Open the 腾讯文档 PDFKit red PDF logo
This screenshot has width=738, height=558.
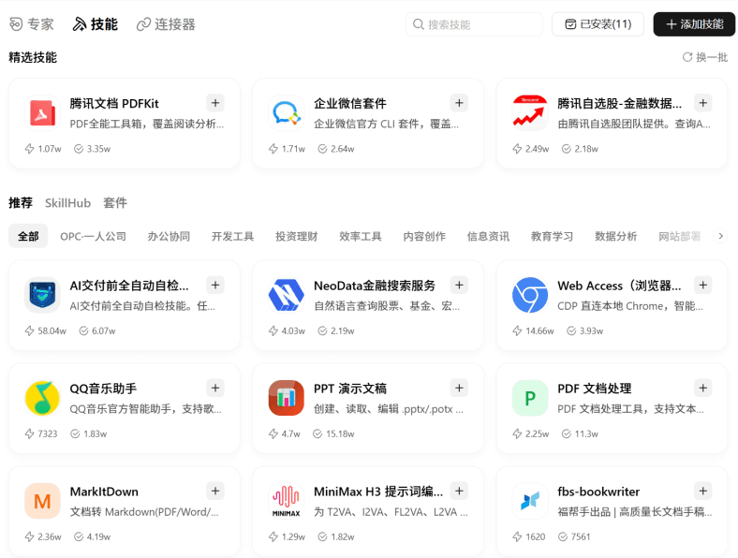(x=42, y=113)
